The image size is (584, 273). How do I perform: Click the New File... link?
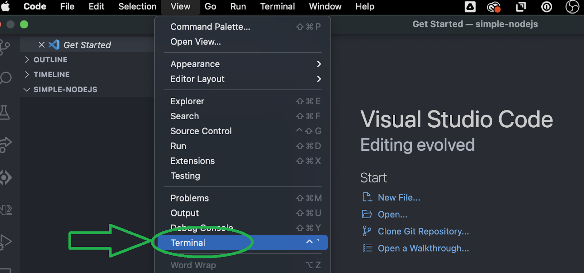399,197
